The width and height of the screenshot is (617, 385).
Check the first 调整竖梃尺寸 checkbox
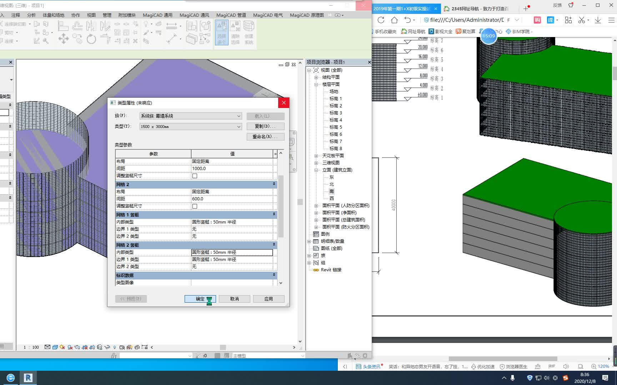click(x=194, y=176)
